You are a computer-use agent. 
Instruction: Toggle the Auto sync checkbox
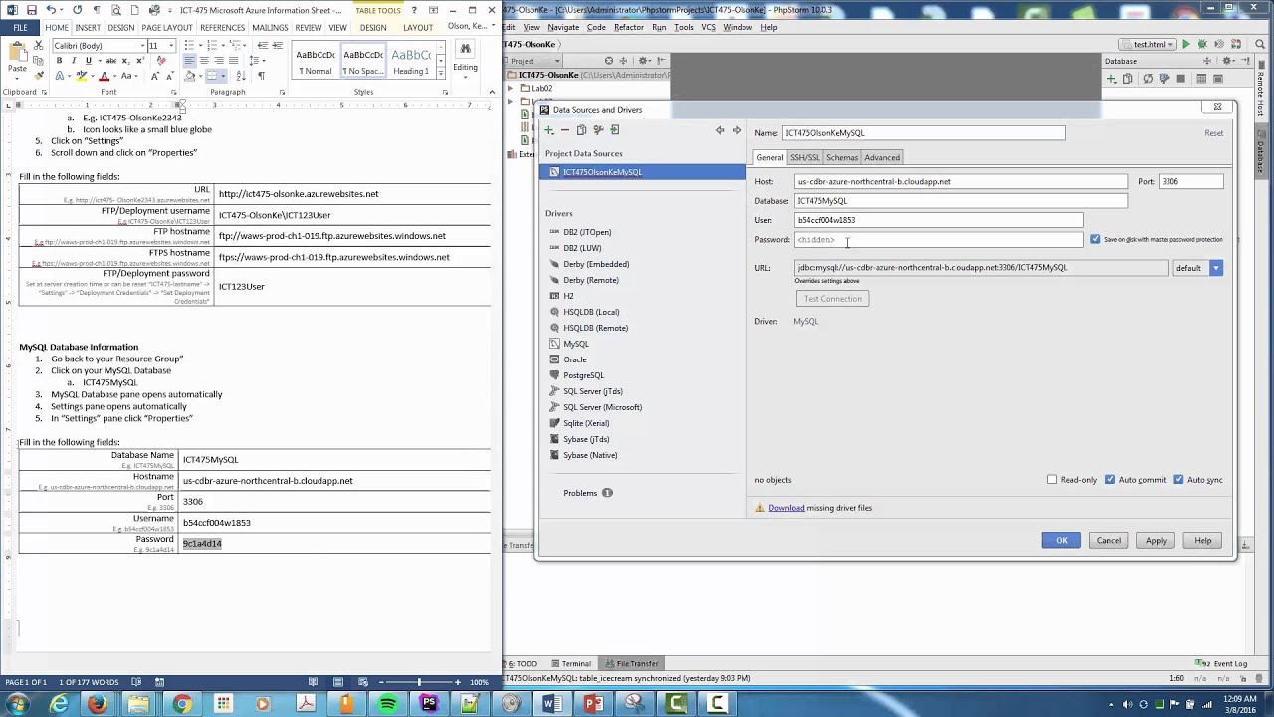coord(1178,480)
